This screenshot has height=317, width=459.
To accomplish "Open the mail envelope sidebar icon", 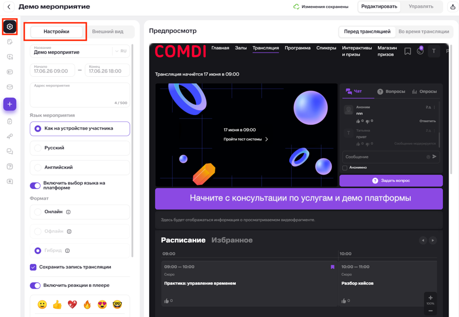I will click(x=9, y=87).
